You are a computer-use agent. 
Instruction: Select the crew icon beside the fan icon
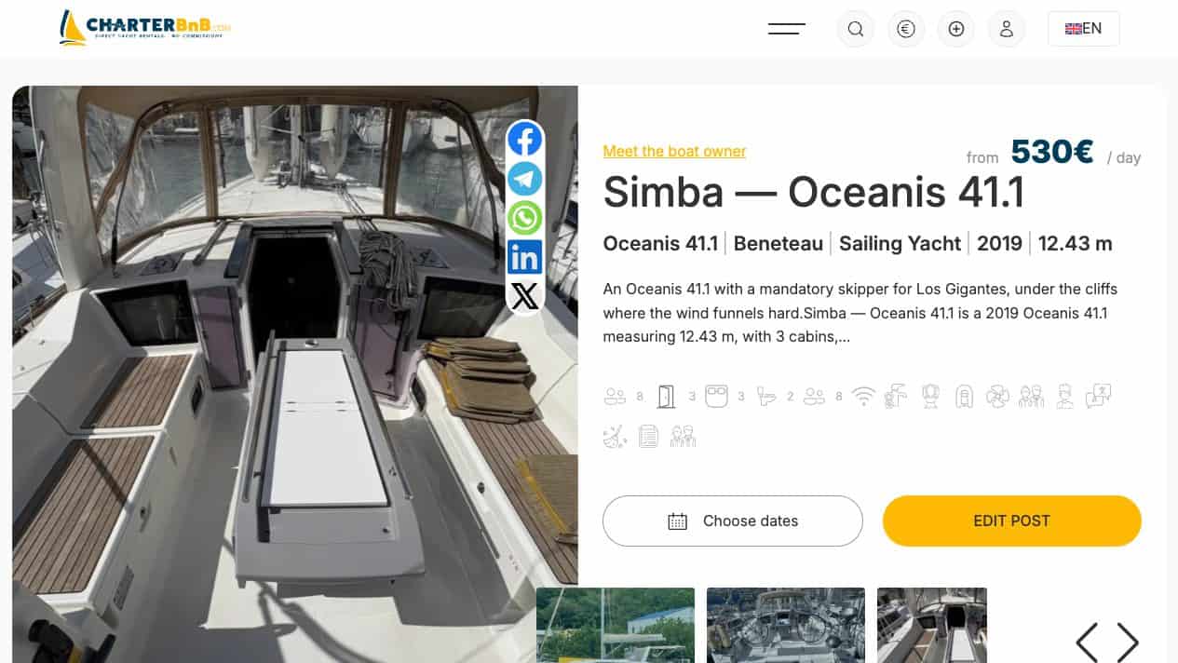click(1031, 397)
